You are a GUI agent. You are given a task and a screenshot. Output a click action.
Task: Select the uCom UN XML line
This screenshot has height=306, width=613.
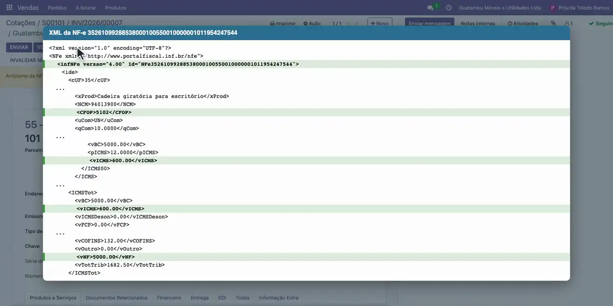[99, 120]
